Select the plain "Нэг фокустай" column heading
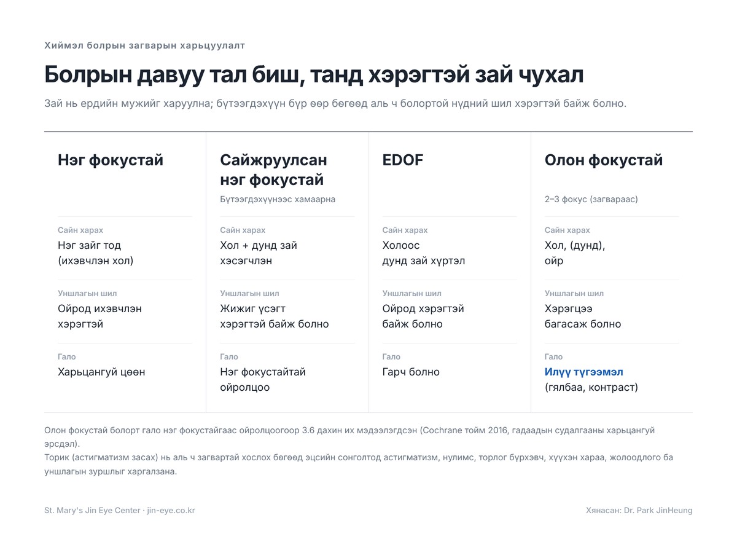Viewport: 737px width, 534px height. pos(111,160)
